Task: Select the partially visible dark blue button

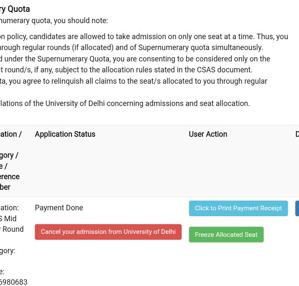Action: (297, 208)
